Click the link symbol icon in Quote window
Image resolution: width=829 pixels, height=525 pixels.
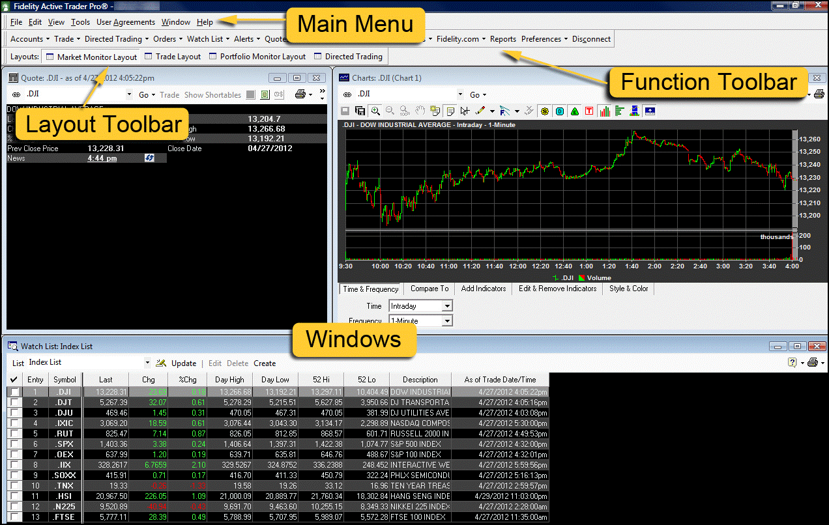(x=17, y=94)
